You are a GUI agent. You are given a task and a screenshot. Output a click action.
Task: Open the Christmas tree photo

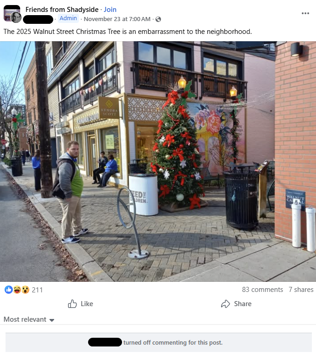pyautogui.click(x=158, y=161)
